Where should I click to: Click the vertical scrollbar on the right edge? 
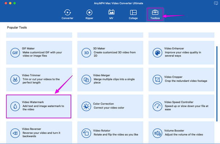click(x=217, y=84)
